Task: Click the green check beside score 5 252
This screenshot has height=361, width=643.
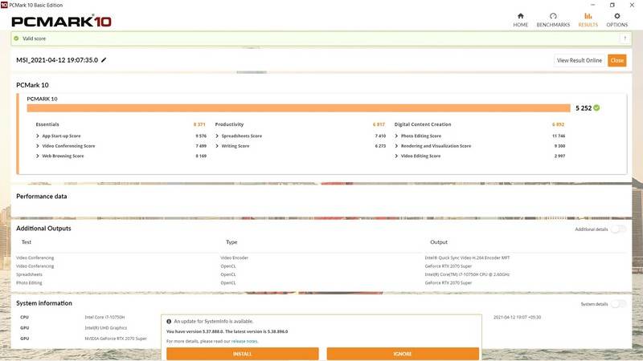Action: (596, 107)
